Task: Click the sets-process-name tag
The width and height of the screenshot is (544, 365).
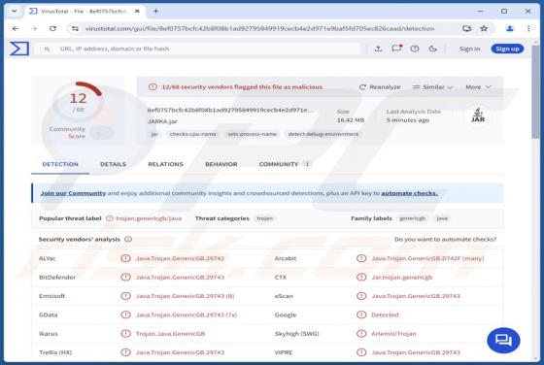Action: 252,134
